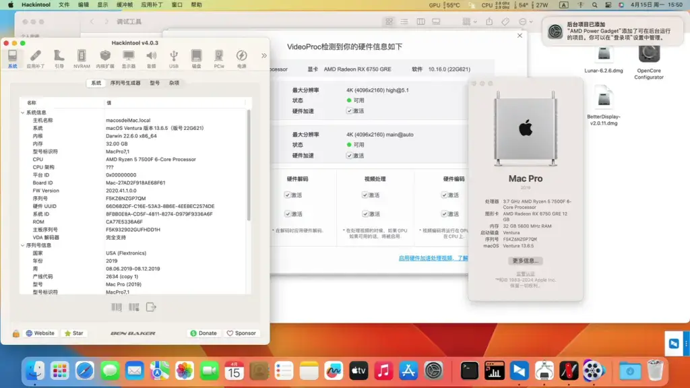690x388 pixels.
Task: Open the Boot section in Hackintool toolbar
Action: (x=59, y=59)
